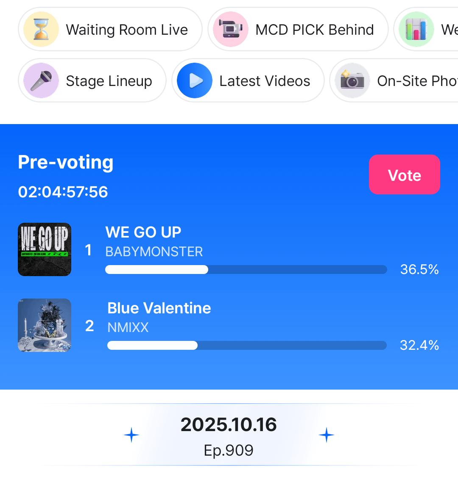Tap the hourglass Waiting Room Live icon
This screenshot has height=487, width=458.
41,30
